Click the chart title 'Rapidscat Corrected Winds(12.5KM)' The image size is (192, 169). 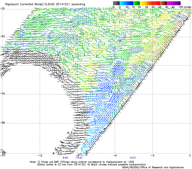point(30,4)
